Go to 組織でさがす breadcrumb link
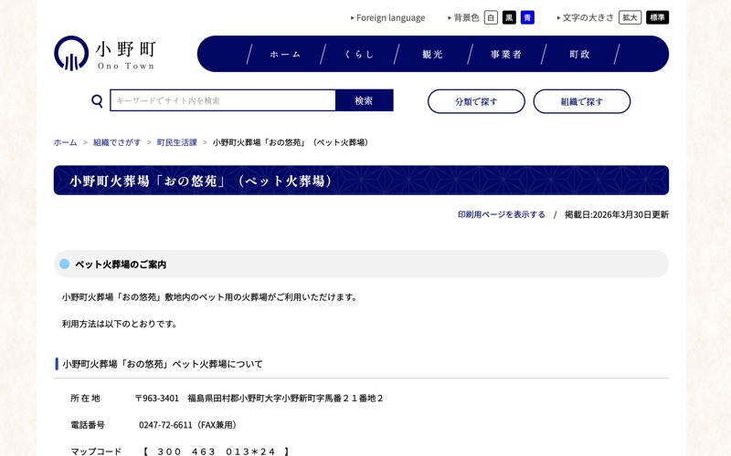The image size is (731, 456). click(117, 142)
